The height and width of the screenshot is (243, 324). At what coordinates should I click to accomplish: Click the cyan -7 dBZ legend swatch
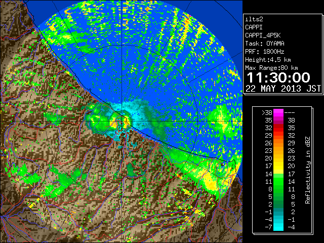(278, 227)
